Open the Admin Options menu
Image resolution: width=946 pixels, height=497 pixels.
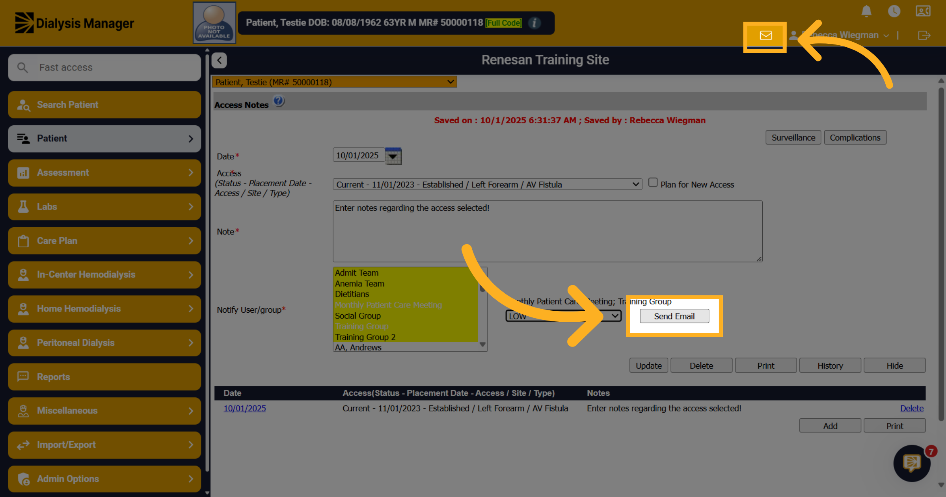[104, 479]
